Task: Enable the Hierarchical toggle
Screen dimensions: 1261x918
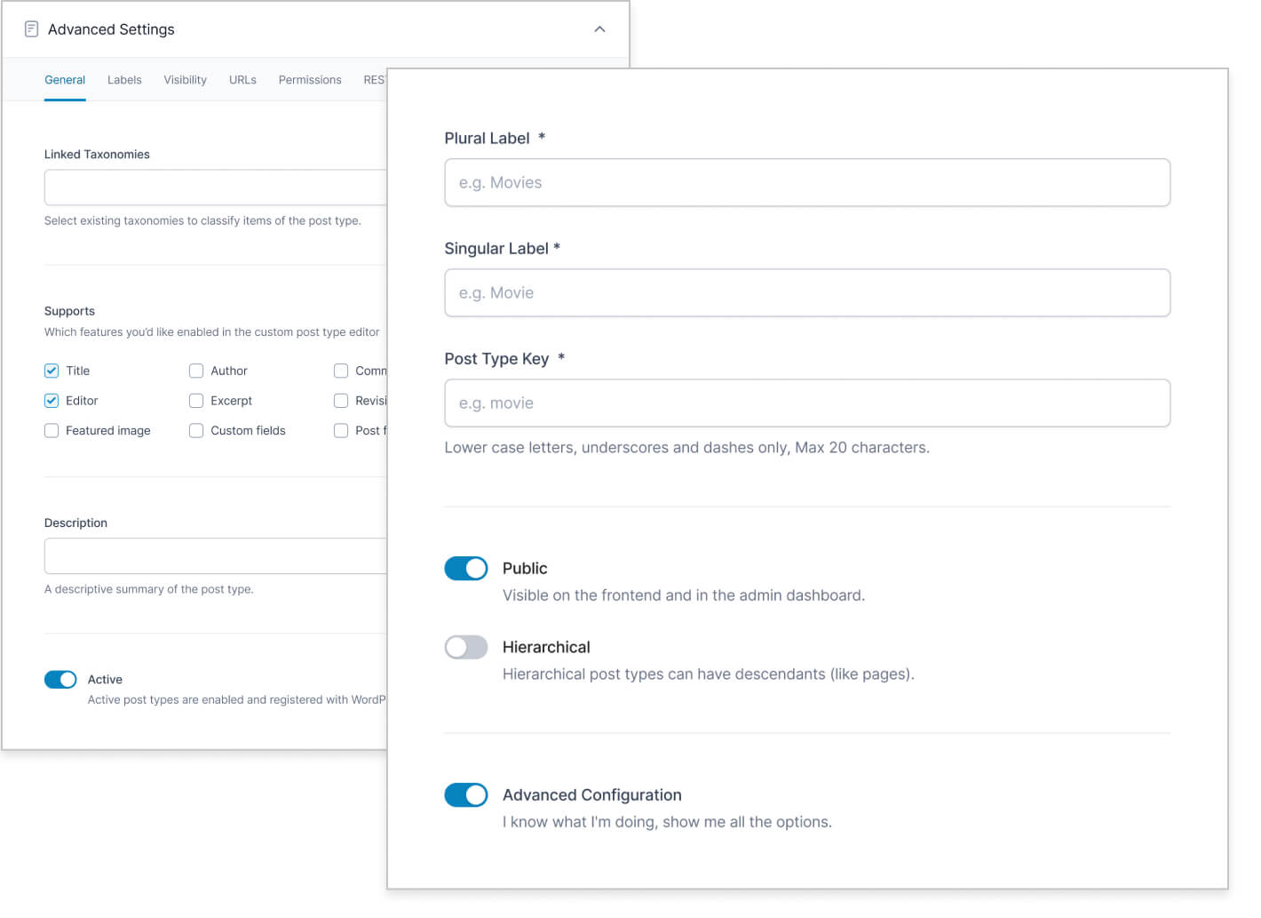Action: pyautogui.click(x=466, y=648)
